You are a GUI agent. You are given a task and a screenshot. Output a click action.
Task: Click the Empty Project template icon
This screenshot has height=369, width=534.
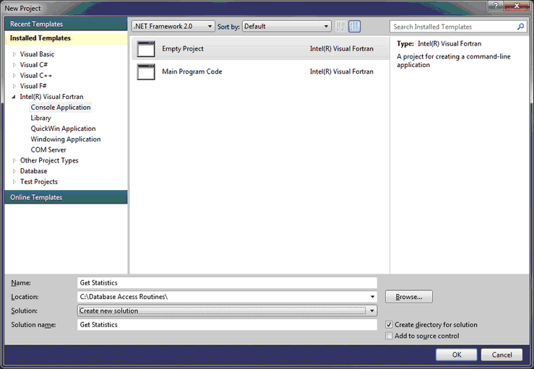[146, 49]
